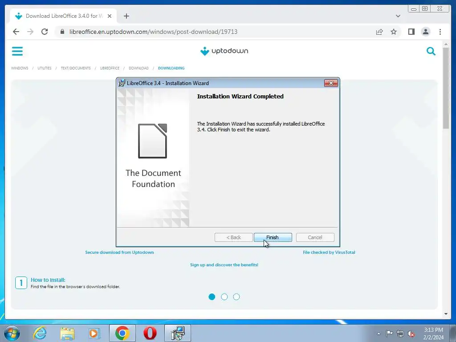
Task: Click the scrollbar up arrow
Action: click(x=446, y=44)
